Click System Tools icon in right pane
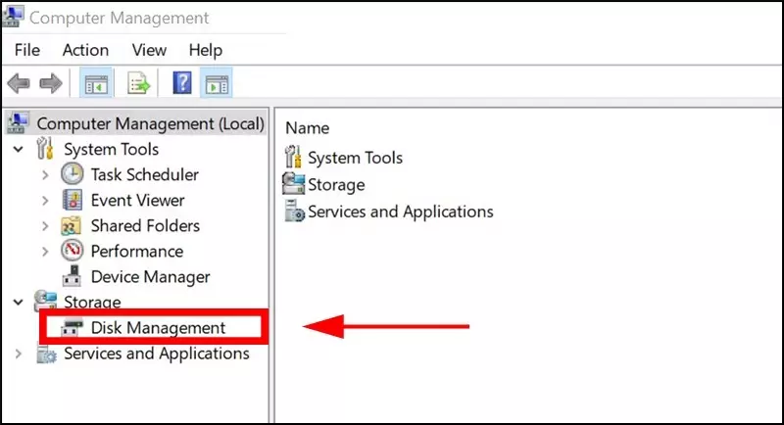This screenshot has height=425, width=784. pos(293,157)
